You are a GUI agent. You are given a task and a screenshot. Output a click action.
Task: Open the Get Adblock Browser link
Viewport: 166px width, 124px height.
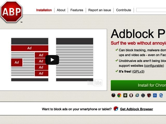(x=136, y=109)
